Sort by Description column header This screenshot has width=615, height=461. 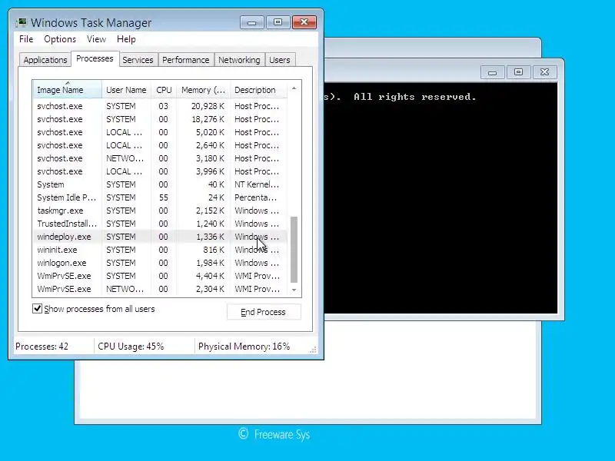259,90
